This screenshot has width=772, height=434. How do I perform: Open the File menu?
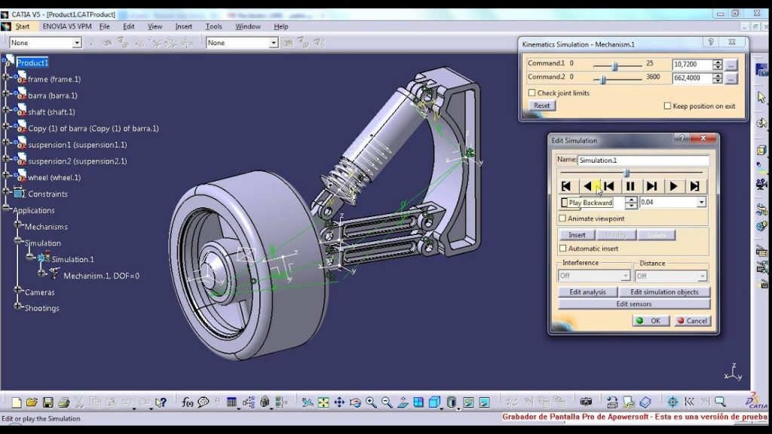point(104,26)
